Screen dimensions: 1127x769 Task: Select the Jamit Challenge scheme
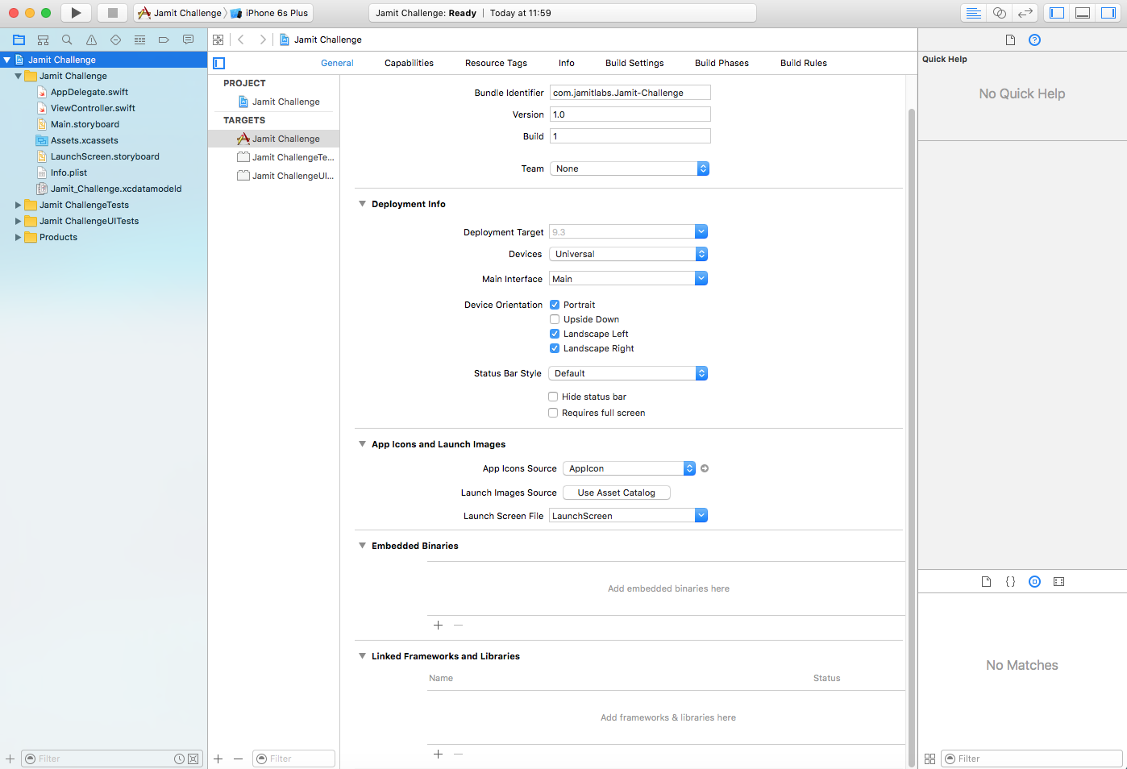click(180, 13)
